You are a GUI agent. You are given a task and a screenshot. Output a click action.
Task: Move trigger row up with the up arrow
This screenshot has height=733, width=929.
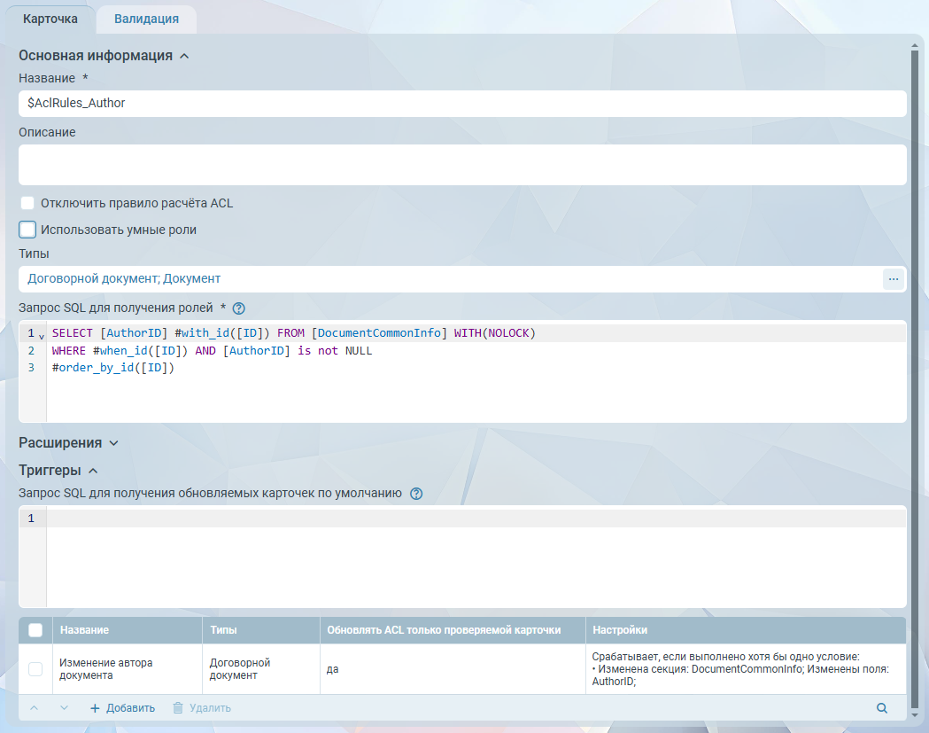[x=35, y=708]
